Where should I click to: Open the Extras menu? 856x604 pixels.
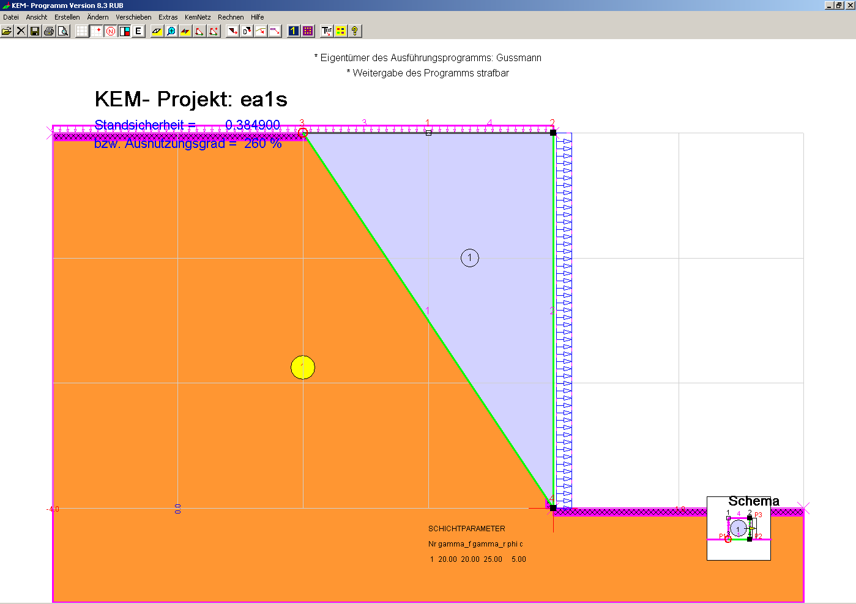click(x=168, y=17)
